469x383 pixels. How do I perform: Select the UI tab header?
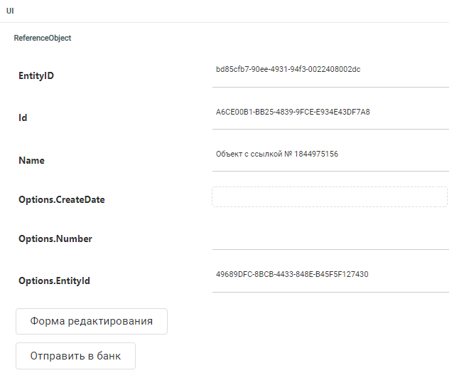(10, 11)
